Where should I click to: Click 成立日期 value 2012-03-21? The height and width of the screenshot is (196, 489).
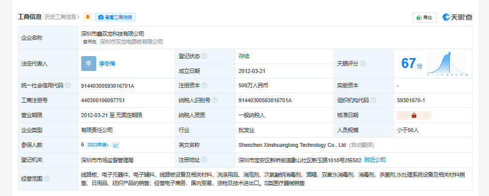click(x=252, y=71)
